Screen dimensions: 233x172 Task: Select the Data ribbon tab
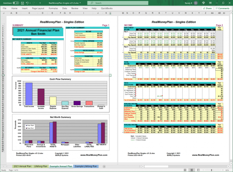pos(65,8)
